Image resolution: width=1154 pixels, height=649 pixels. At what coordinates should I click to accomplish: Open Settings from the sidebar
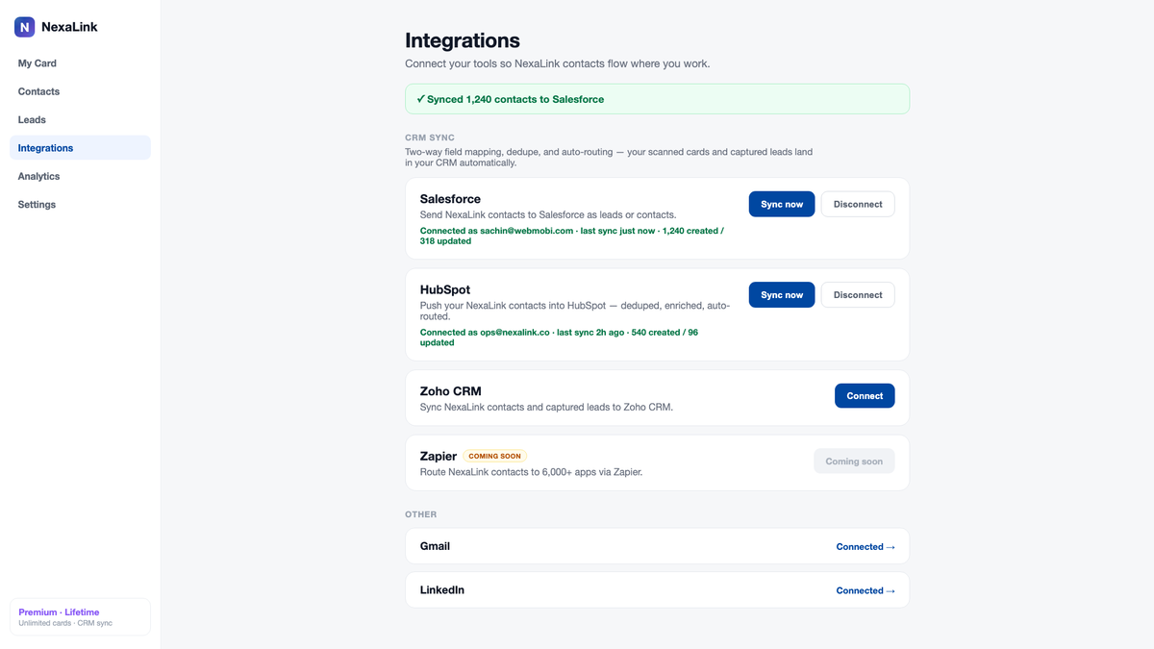click(80, 205)
